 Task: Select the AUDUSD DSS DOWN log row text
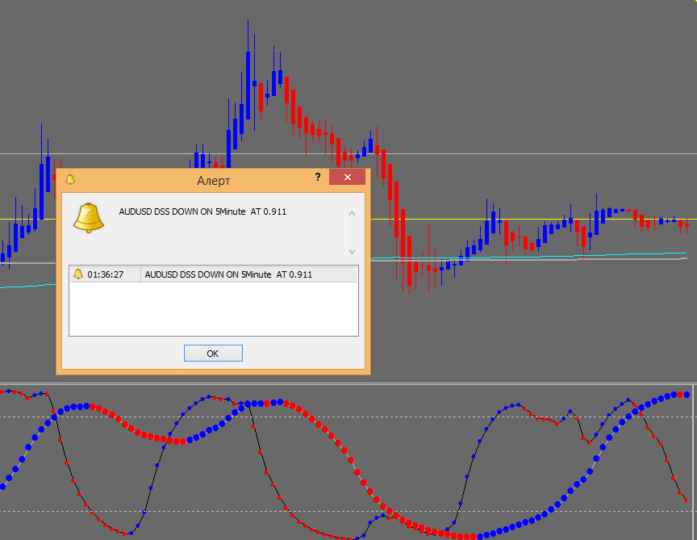(x=228, y=274)
